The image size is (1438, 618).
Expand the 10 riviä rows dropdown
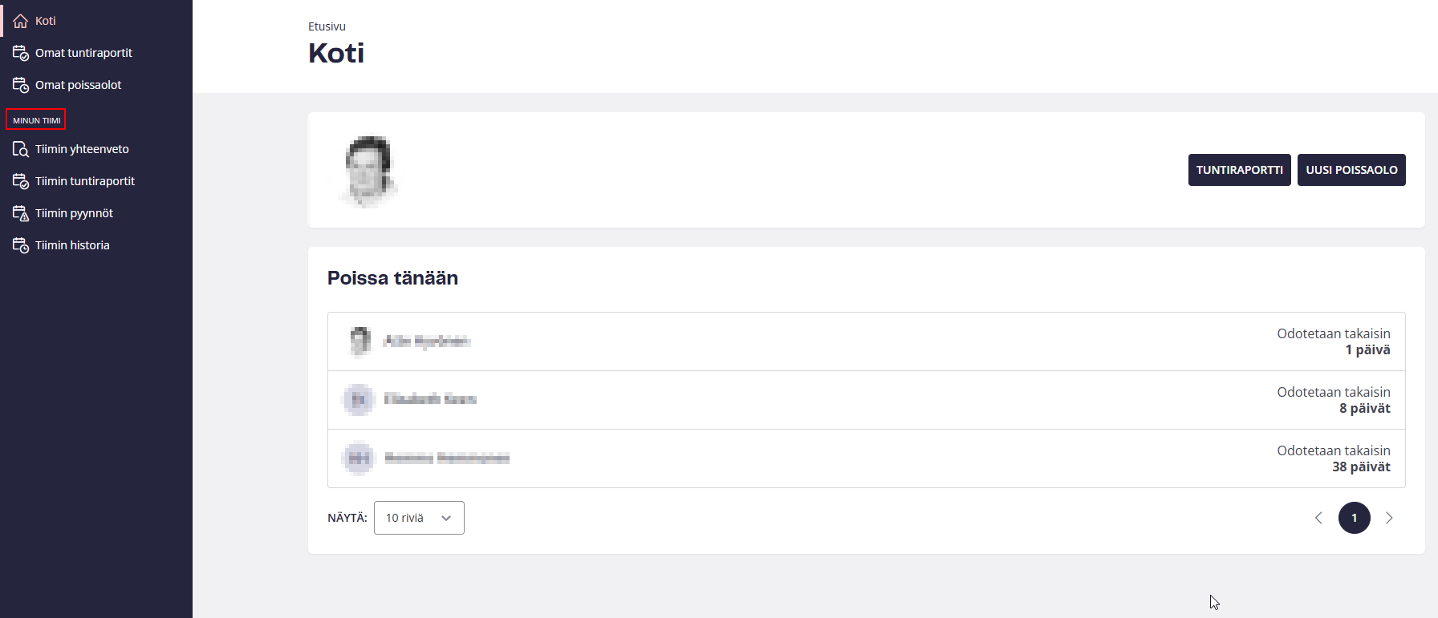click(x=419, y=518)
